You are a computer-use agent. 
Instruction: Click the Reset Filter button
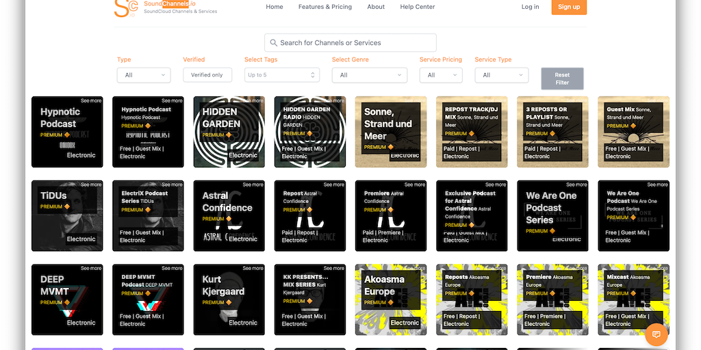[563, 79]
